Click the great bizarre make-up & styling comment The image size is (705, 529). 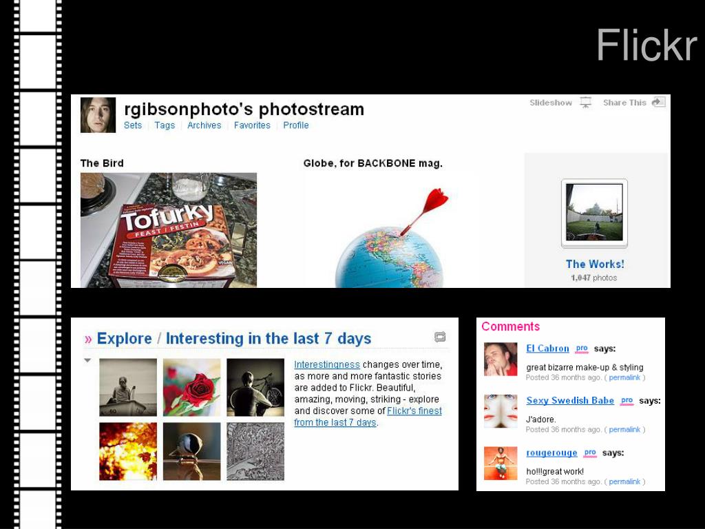[585, 368]
